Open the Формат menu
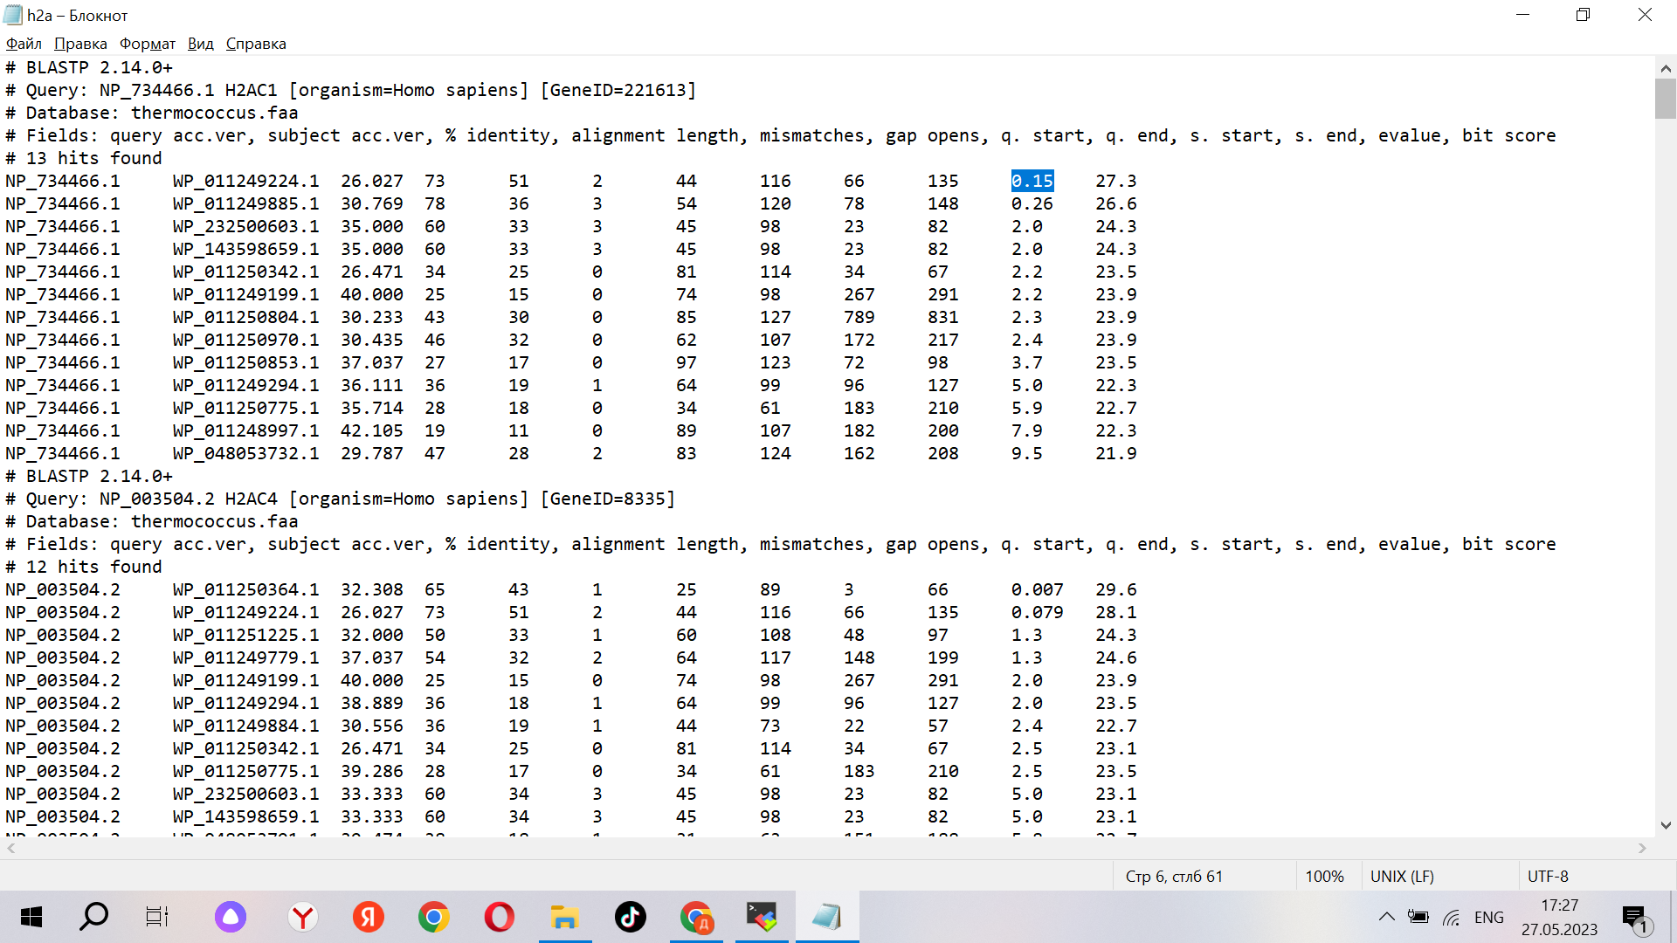The width and height of the screenshot is (1677, 943). (x=147, y=44)
